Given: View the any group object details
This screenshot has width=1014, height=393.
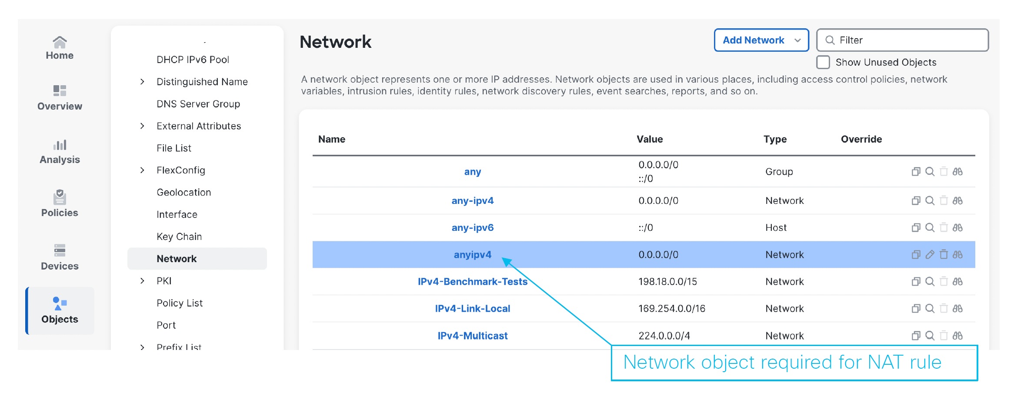Looking at the screenshot, I should 930,172.
